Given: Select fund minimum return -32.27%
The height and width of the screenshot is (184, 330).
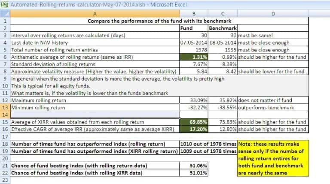Looking at the screenshot, I should 194,108.
